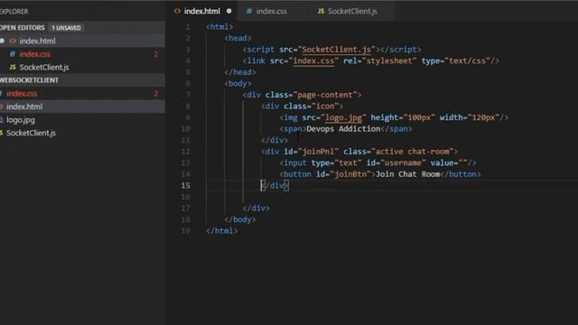578x325 pixels.
Task: Switch to the index.html editor tab
Action: [x=202, y=11]
